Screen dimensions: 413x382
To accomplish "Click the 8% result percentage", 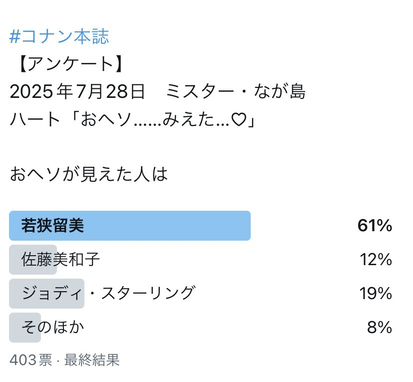I will pyautogui.click(x=379, y=327).
